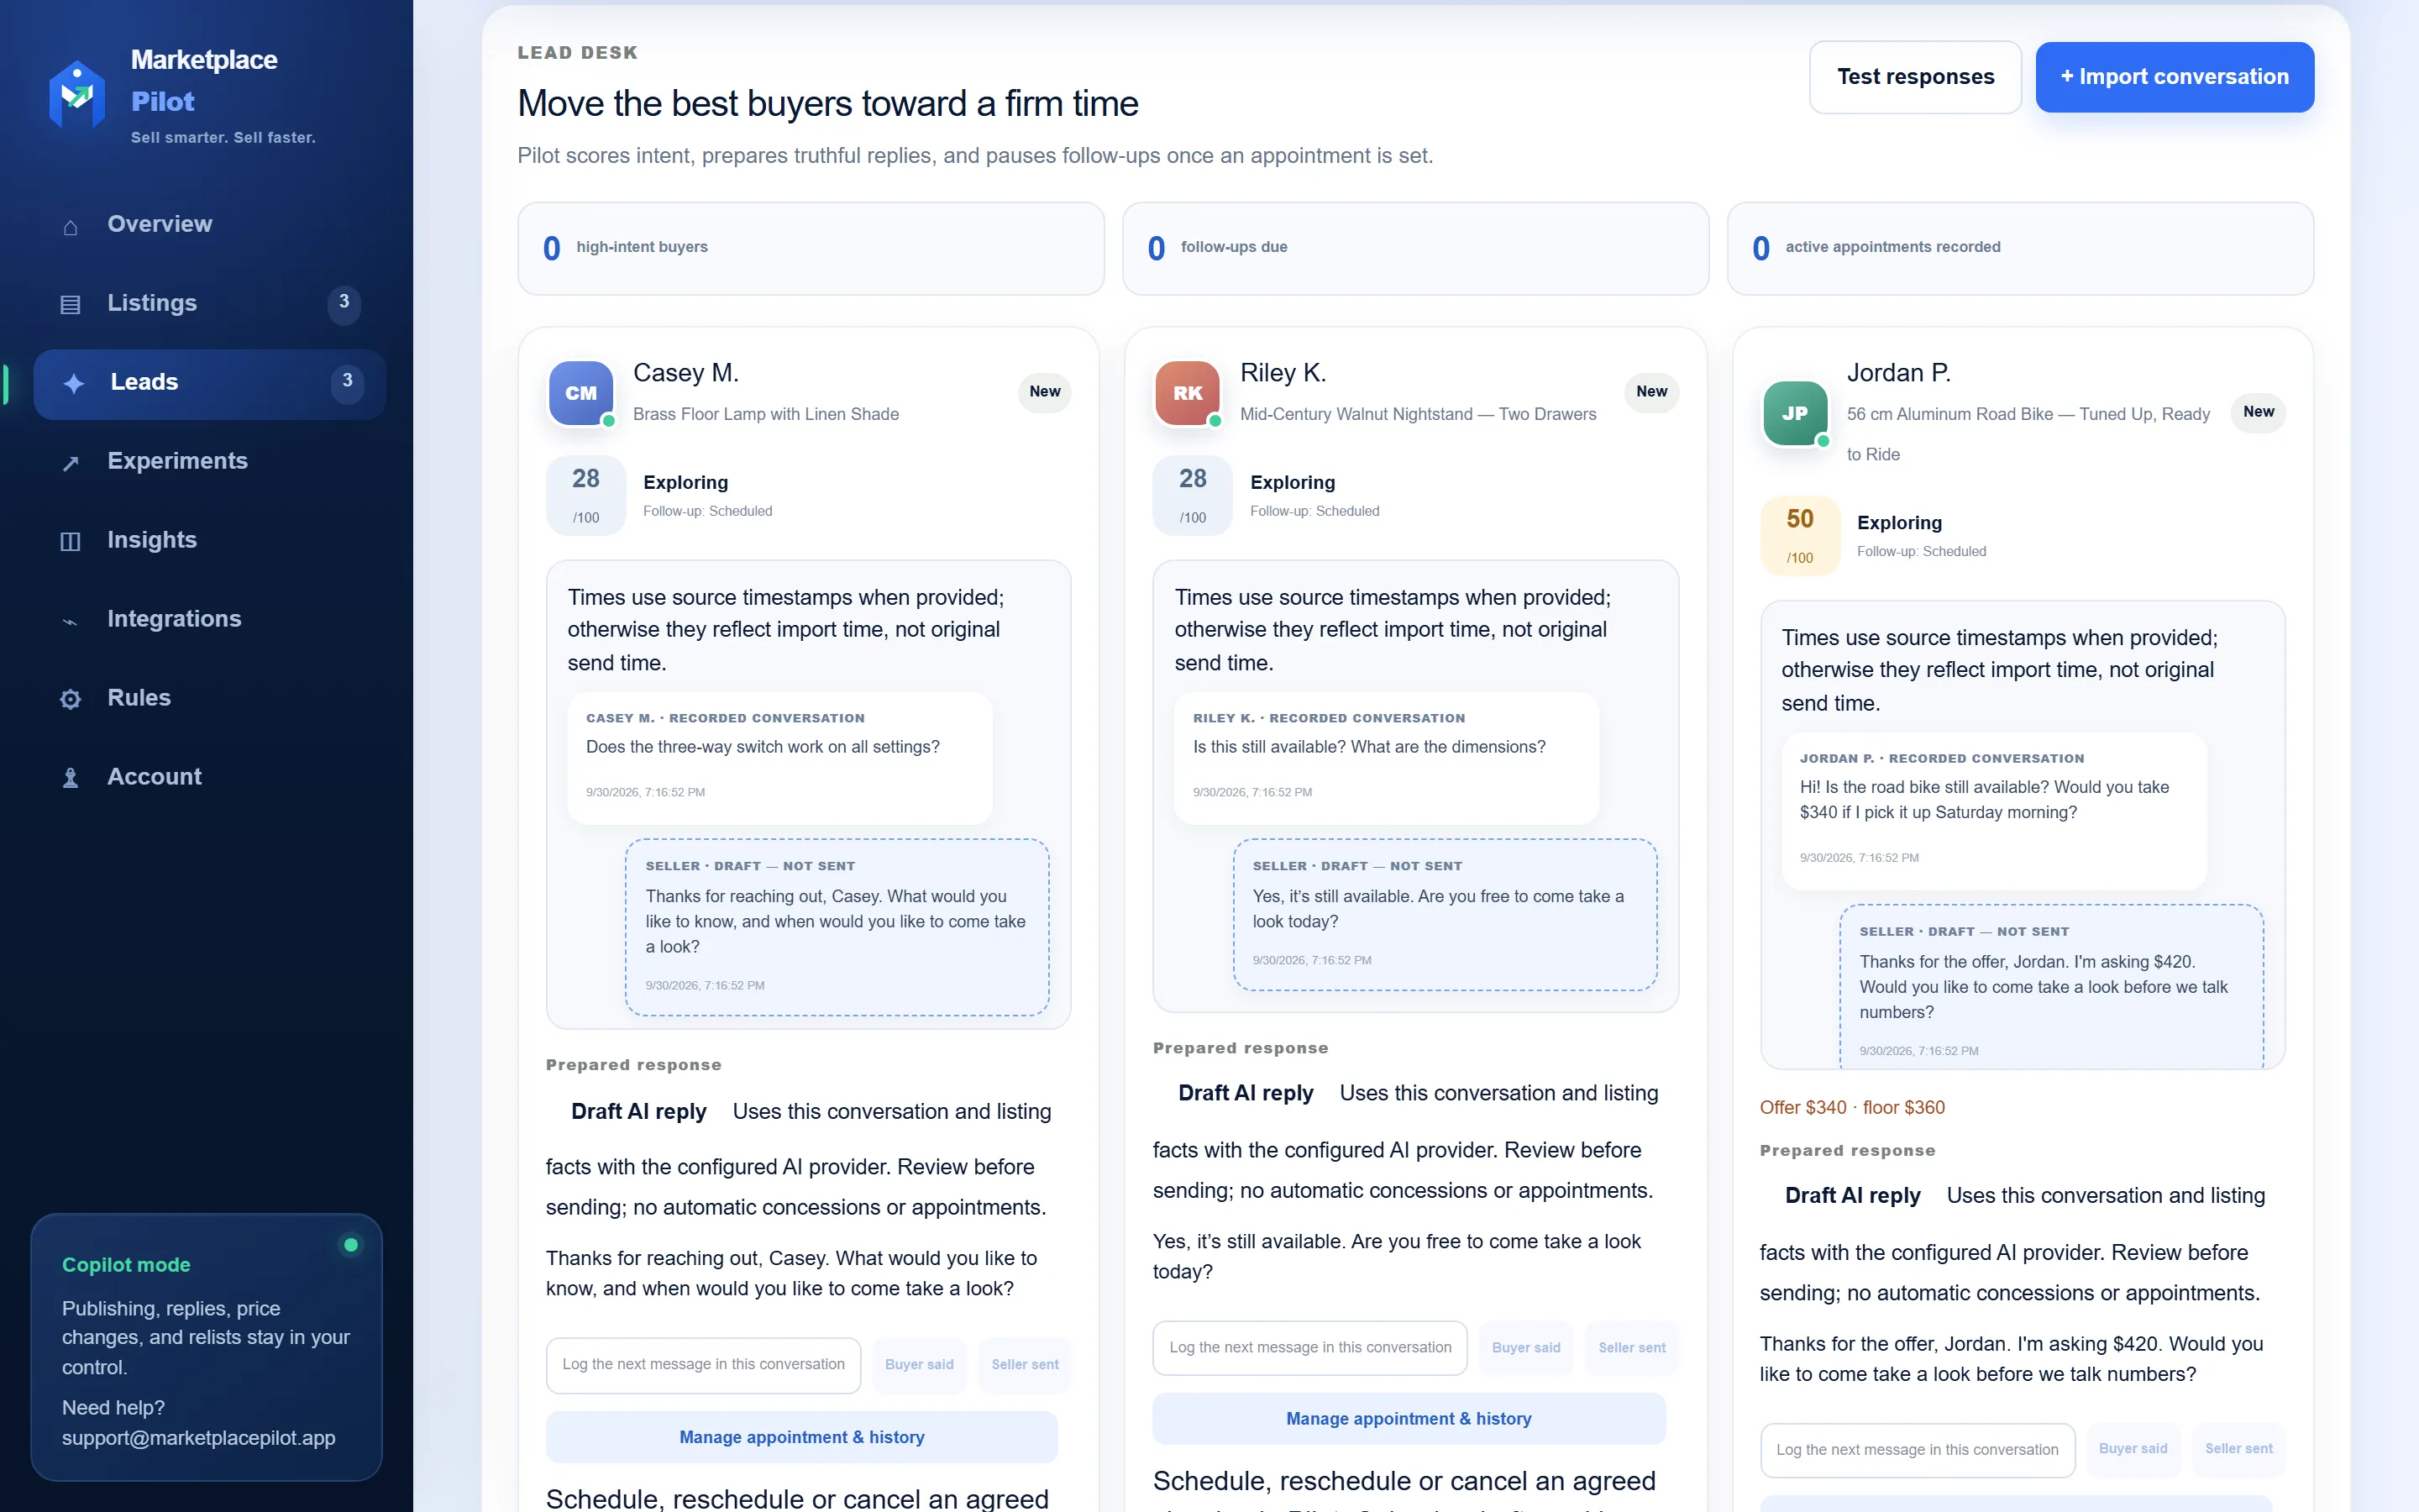Click Draft AI reply for Casey M.
Screen dimensions: 2419x1512
pos(638,1112)
